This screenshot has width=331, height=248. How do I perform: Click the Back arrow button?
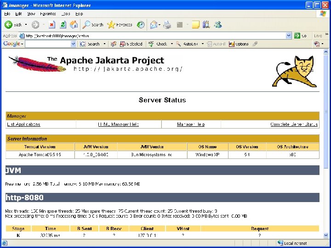coord(9,25)
